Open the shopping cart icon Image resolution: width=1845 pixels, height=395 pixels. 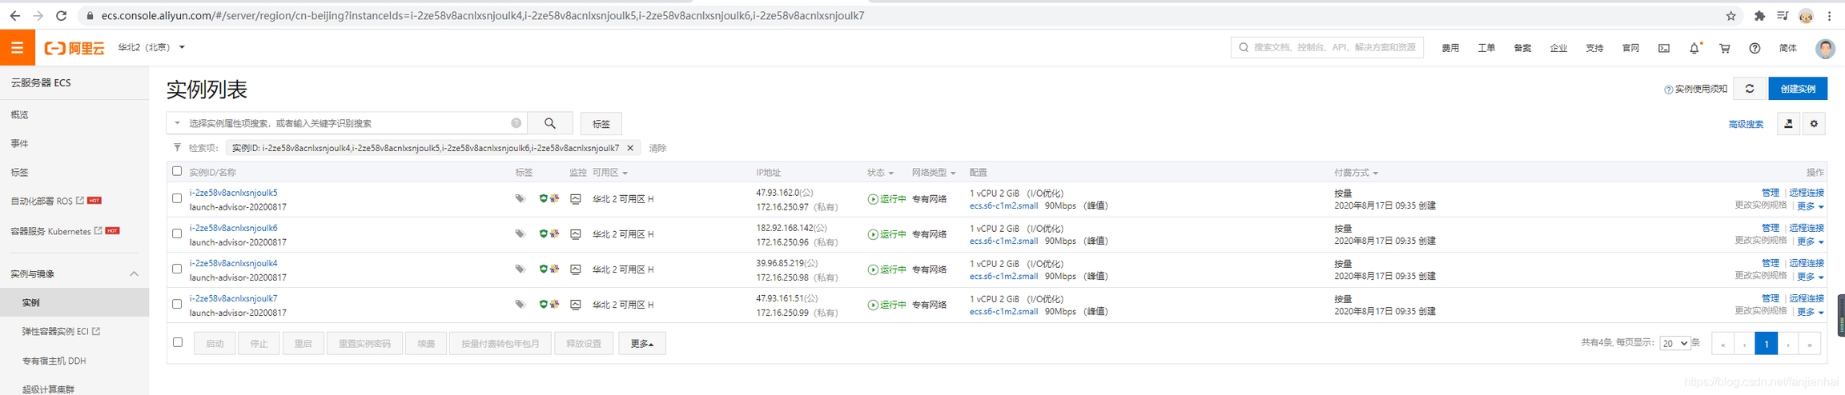1724,48
